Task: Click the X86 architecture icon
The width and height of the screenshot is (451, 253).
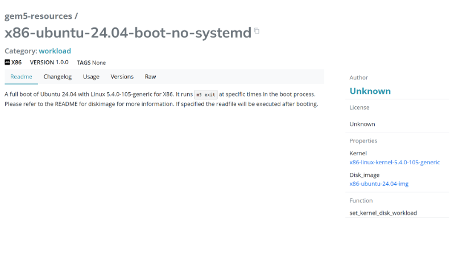Action: click(7, 63)
